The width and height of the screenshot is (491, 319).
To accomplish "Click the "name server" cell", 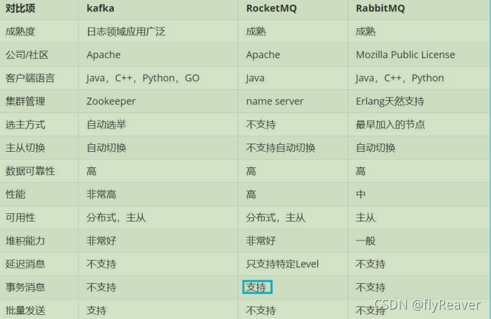I will point(275,102).
